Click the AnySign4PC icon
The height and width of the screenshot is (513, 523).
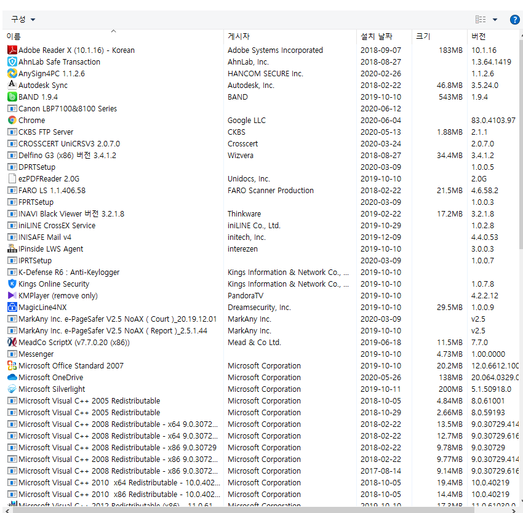12,73
